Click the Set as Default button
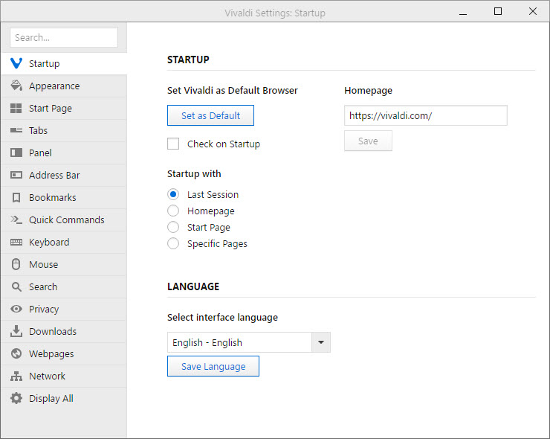Image resolution: width=550 pixels, height=439 pixels. 210,115
